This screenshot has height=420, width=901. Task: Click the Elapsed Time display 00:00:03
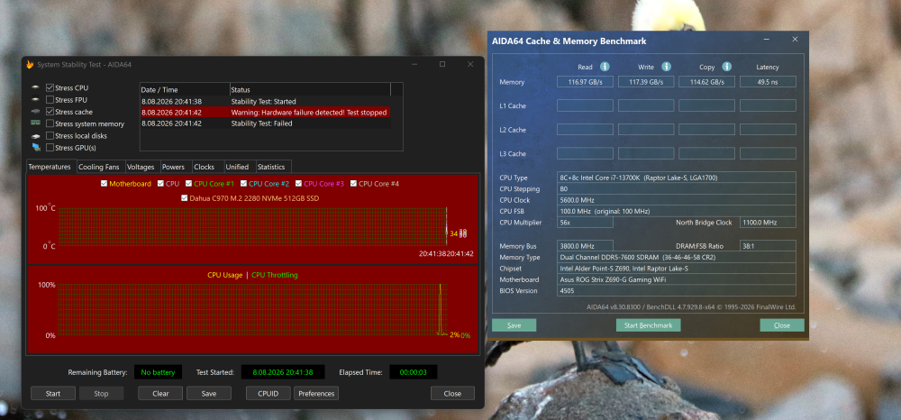[414, 372]
